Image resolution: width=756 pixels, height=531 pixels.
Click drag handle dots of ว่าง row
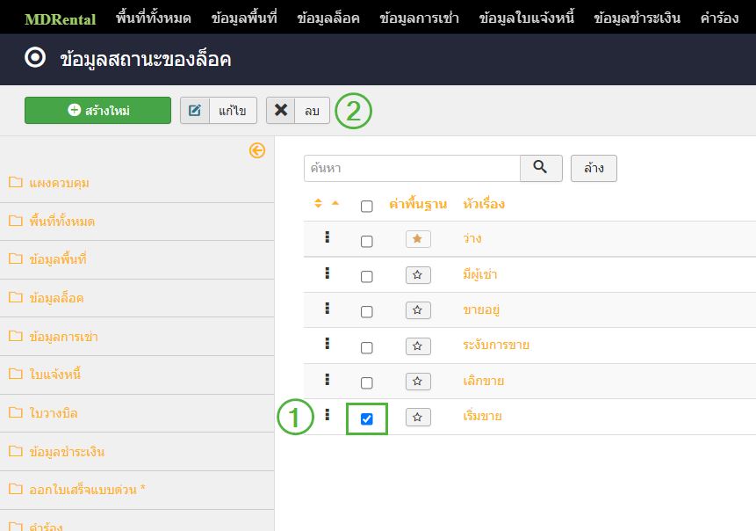(x=328, y=237)
